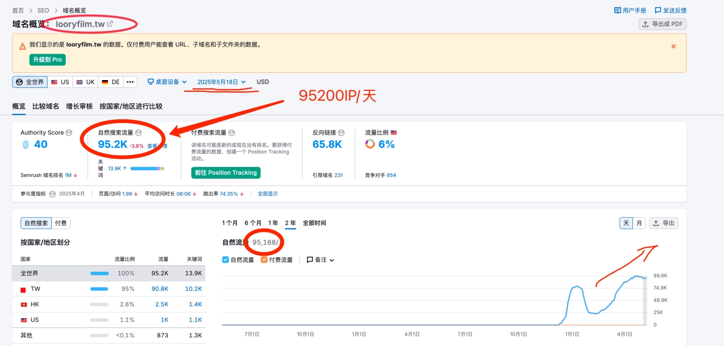
Task: Toggle the 自然流量 checkbox
Action: pos(225,260)
